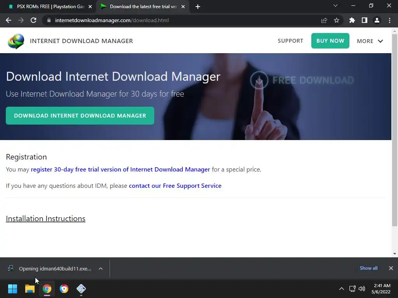Click the BUY NOW button
398x298 pixels.
(x=330, y=40)
